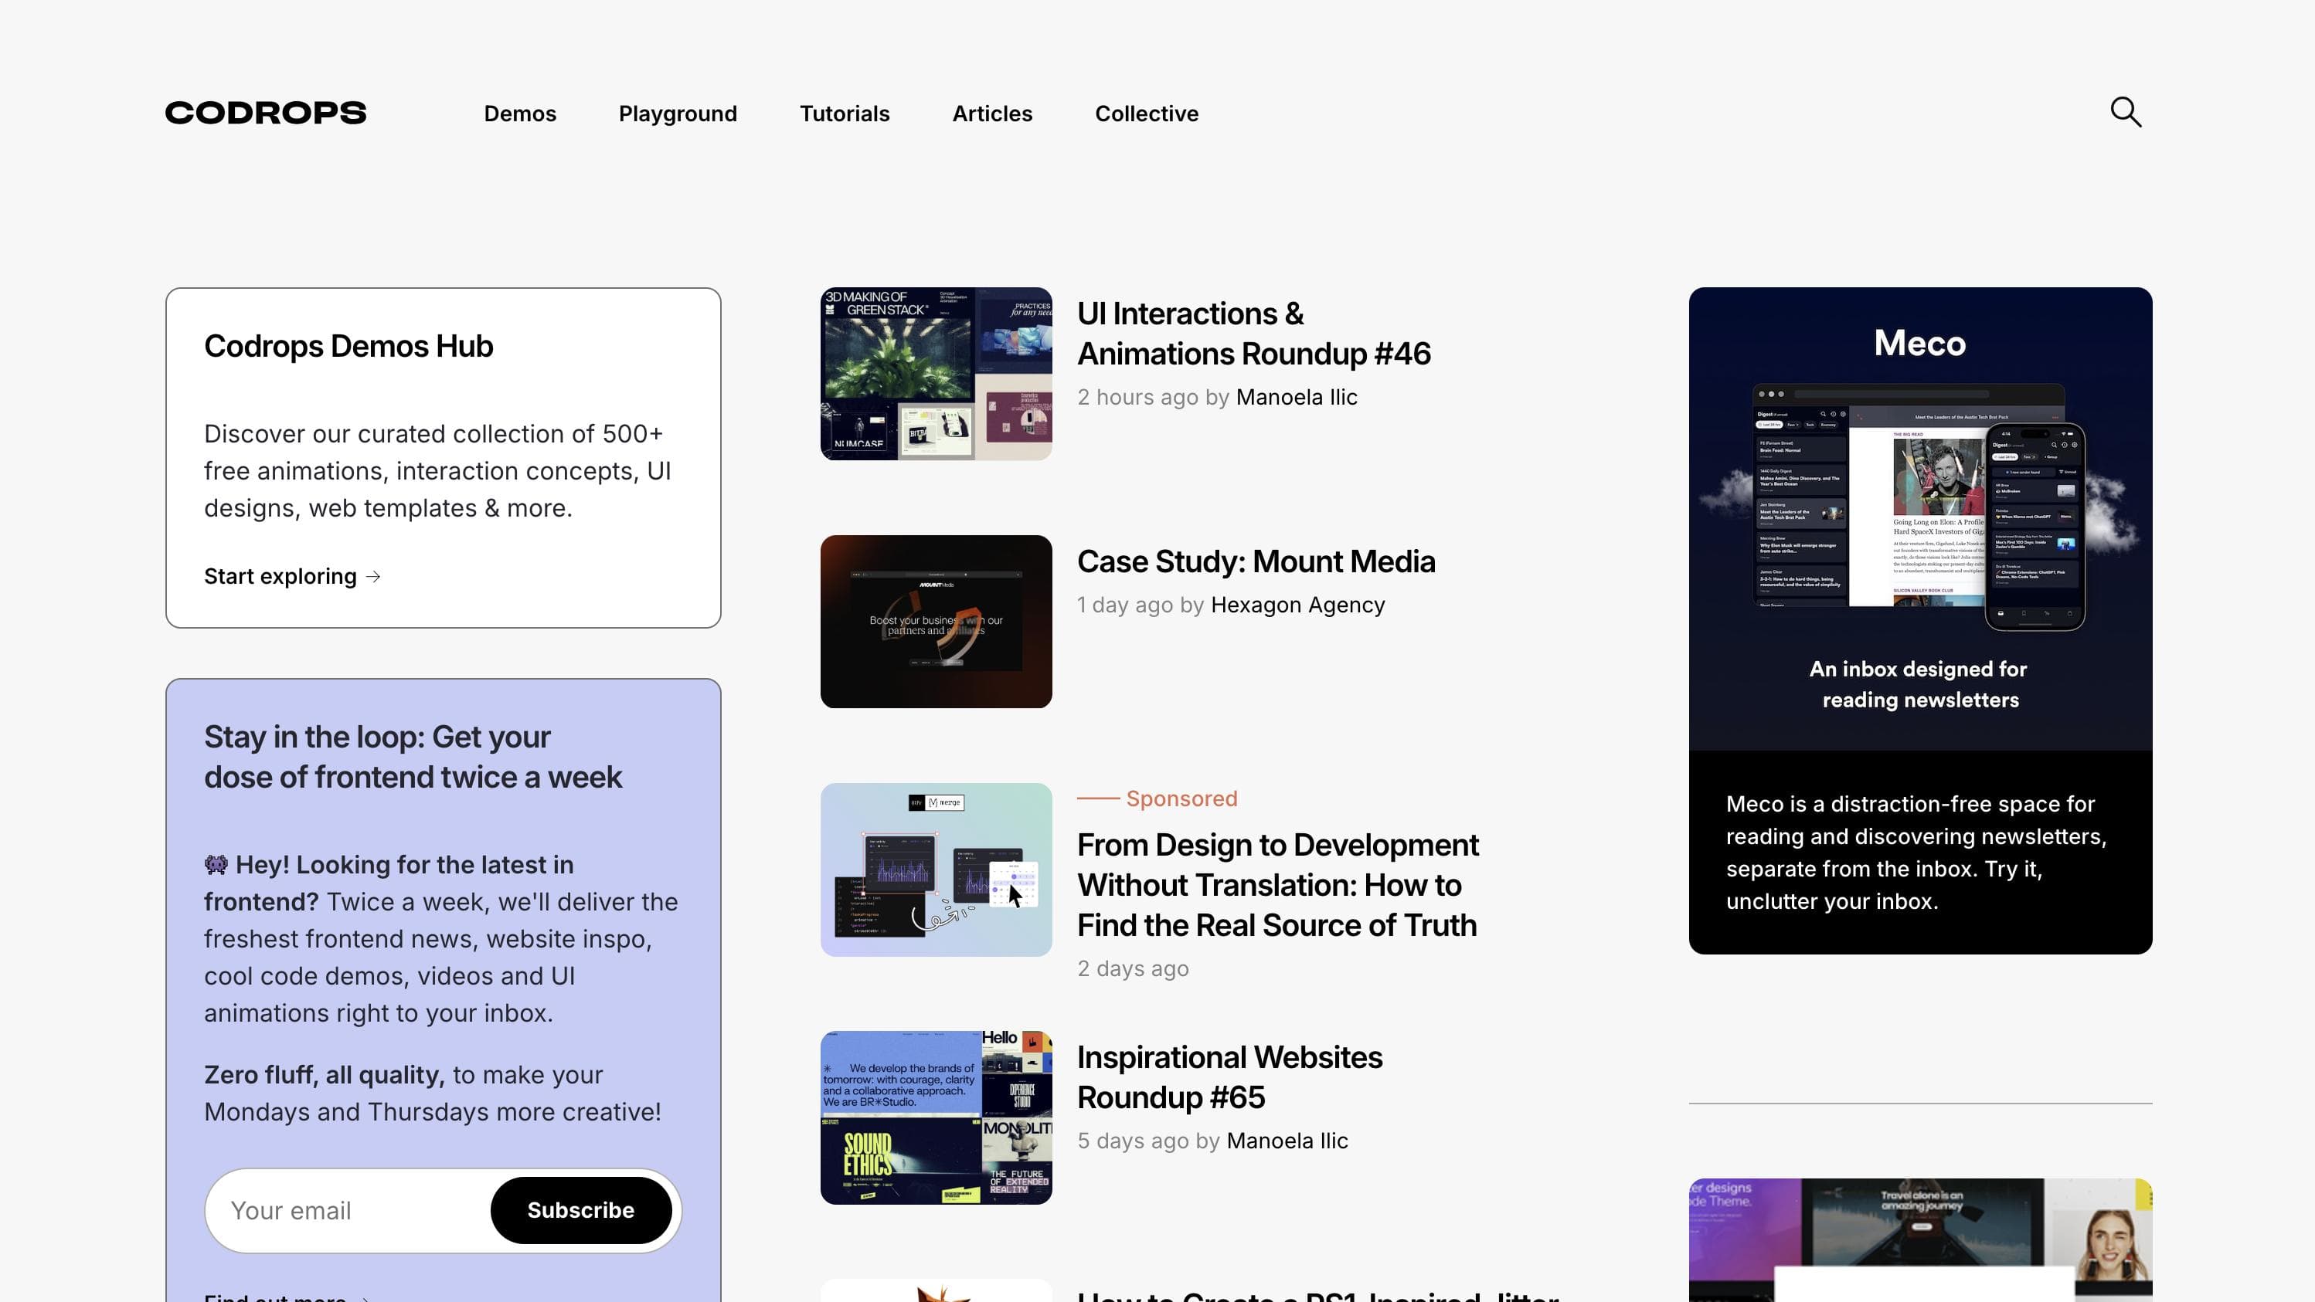The width and height of the screenshot is (2315, 1302).
Task: View author Manoela Ilic on Roundup #65
Action: [x=1287, y=1141]
